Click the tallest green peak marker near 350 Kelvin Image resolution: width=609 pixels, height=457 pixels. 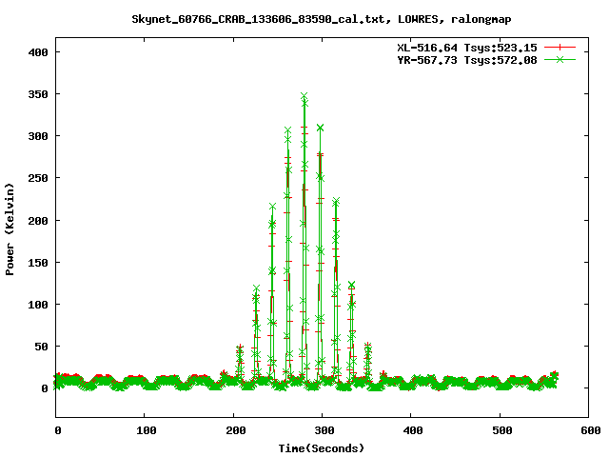pyautogui.click(x=304, y=96)
